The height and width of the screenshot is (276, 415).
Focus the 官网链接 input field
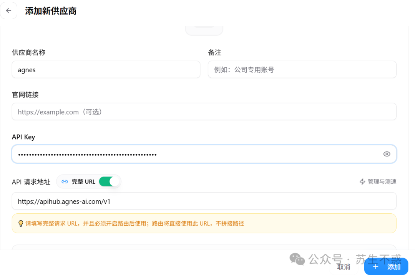click(x=204, y=112)
